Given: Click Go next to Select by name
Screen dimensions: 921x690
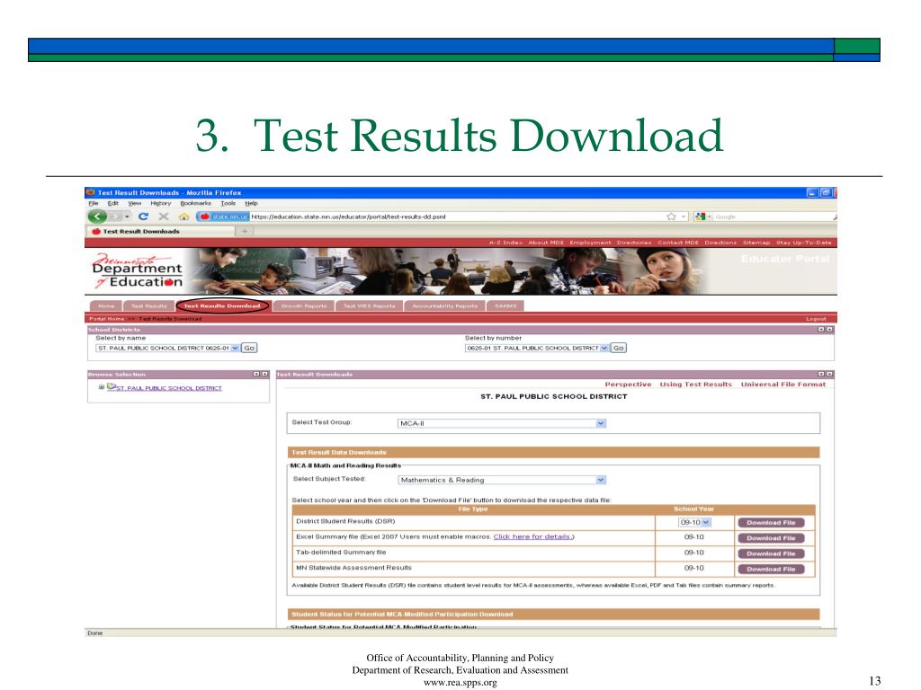Looking at the screenshot, I should [249, 348].
